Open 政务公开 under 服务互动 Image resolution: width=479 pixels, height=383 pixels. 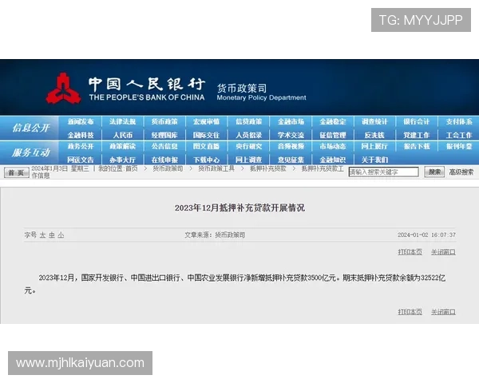point(81,146)
